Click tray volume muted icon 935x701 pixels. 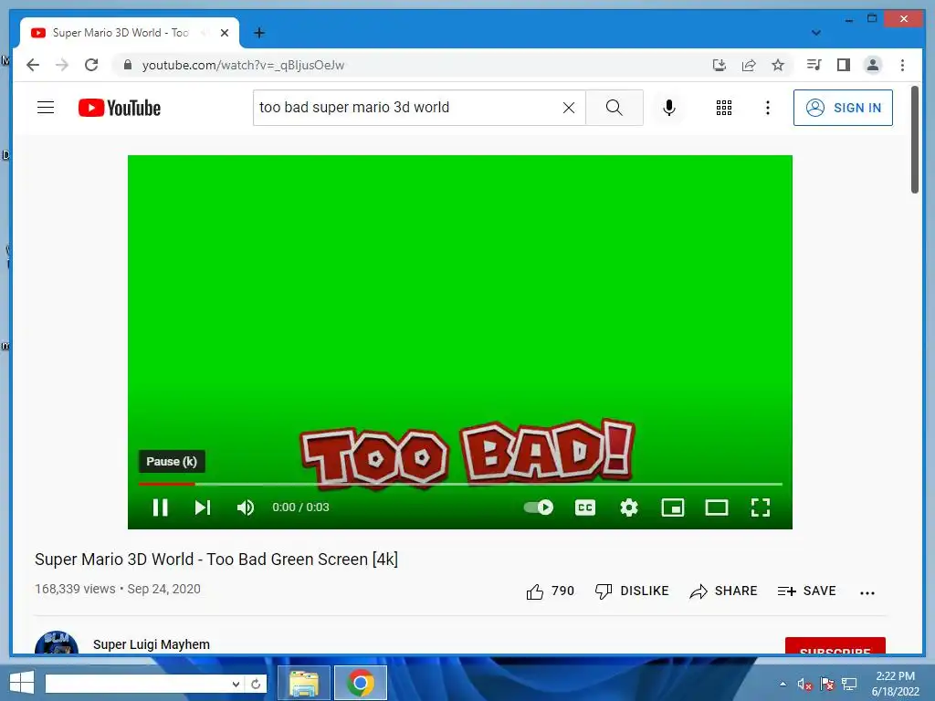click(x=804, y=685)
